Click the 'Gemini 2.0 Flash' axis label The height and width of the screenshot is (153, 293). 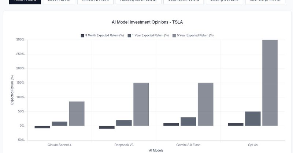click(188, 145)
